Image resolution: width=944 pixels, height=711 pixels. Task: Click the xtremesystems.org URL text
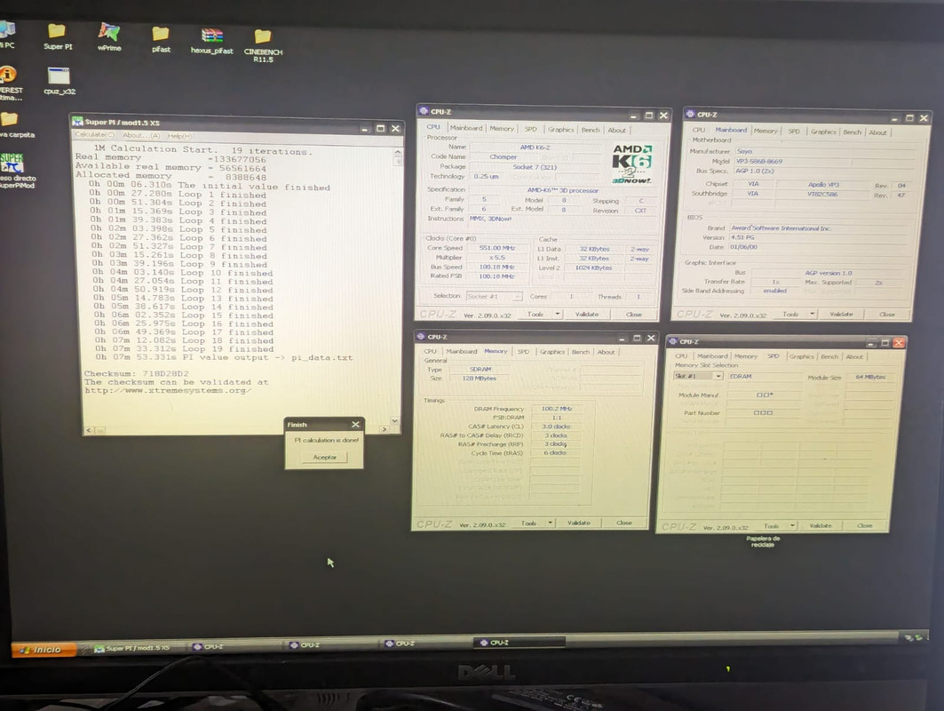[168, 390]
